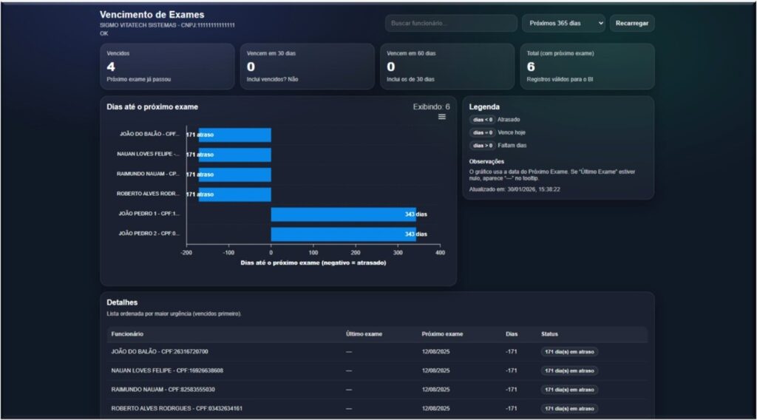Click the 'Funcionário' column header
Image resolution: width=757 pixels, height=420 pixels.
(x=128, y=334)
